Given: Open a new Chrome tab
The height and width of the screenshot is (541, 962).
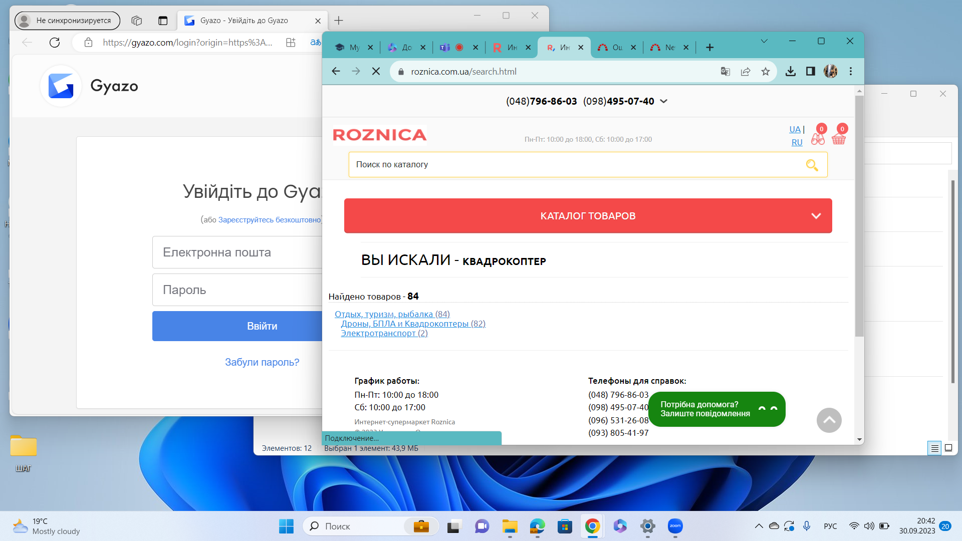Looking at the screenshot, I should click(709, 48).
